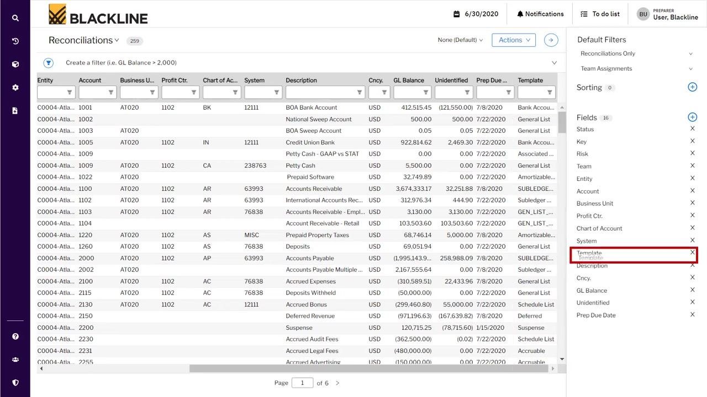The width and height of the screenshot is (707, 397).
Task: Select the Unidentified field in the list
Action: point(593,303)
